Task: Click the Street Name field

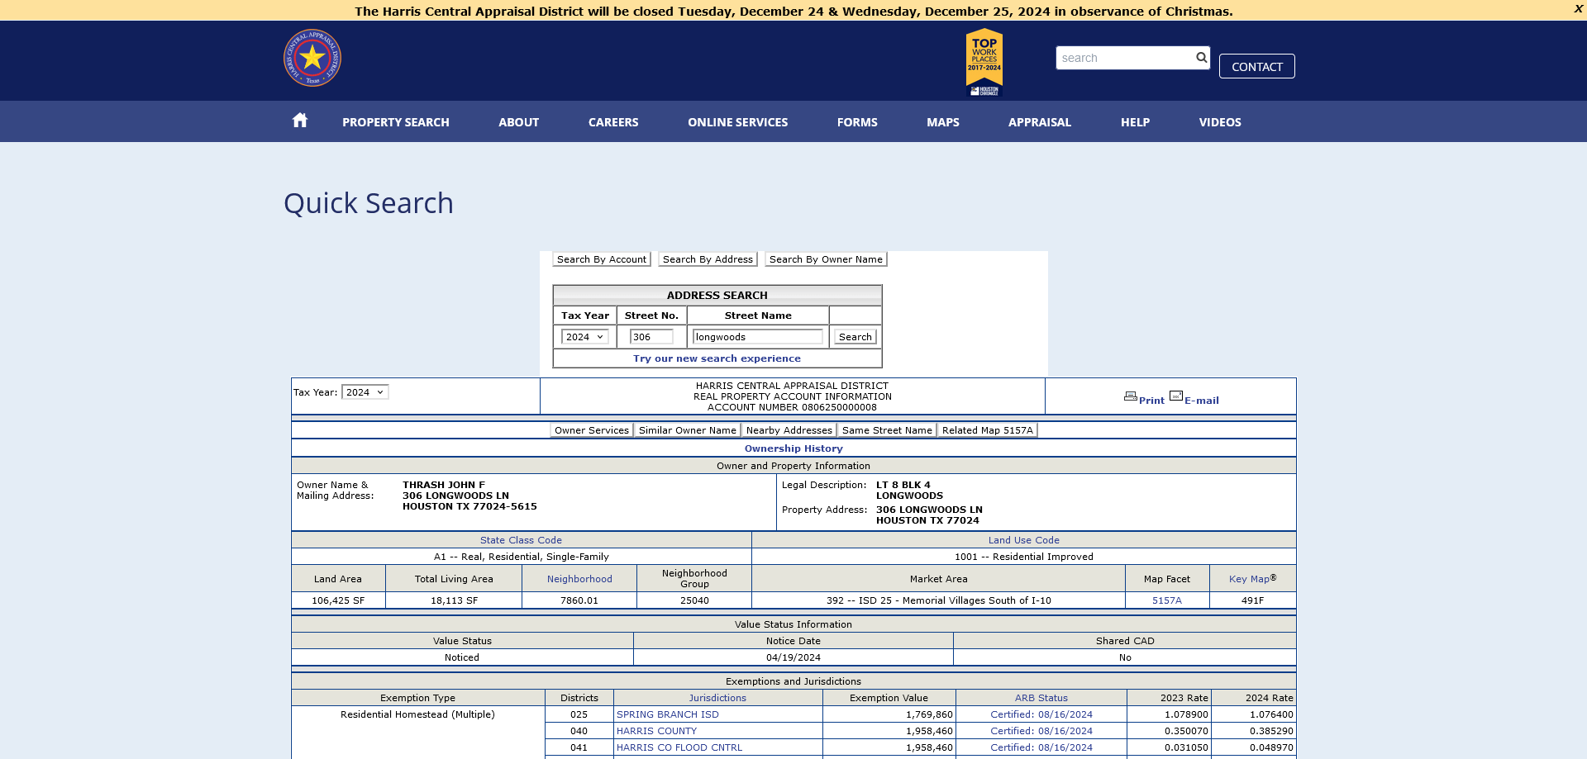Action: click(x=758, y=337)
